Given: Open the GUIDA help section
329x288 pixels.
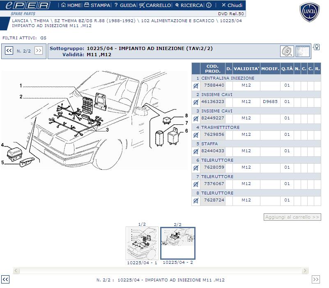Looking at the screenshot, I should [x=125, y=5].
